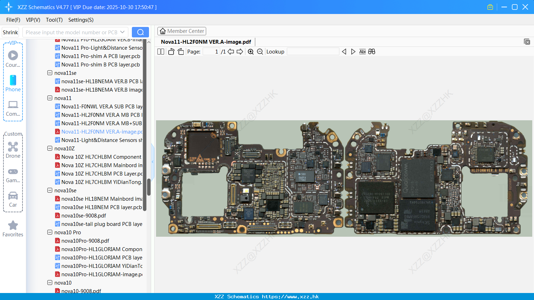This screenshot has height=300, width=534.
Task: Open the Tool(T) menu
Action: coord(54,20)
